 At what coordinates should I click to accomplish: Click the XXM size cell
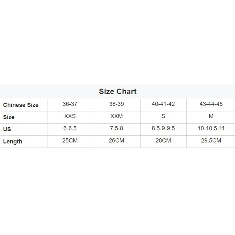[x=116, y=116]
